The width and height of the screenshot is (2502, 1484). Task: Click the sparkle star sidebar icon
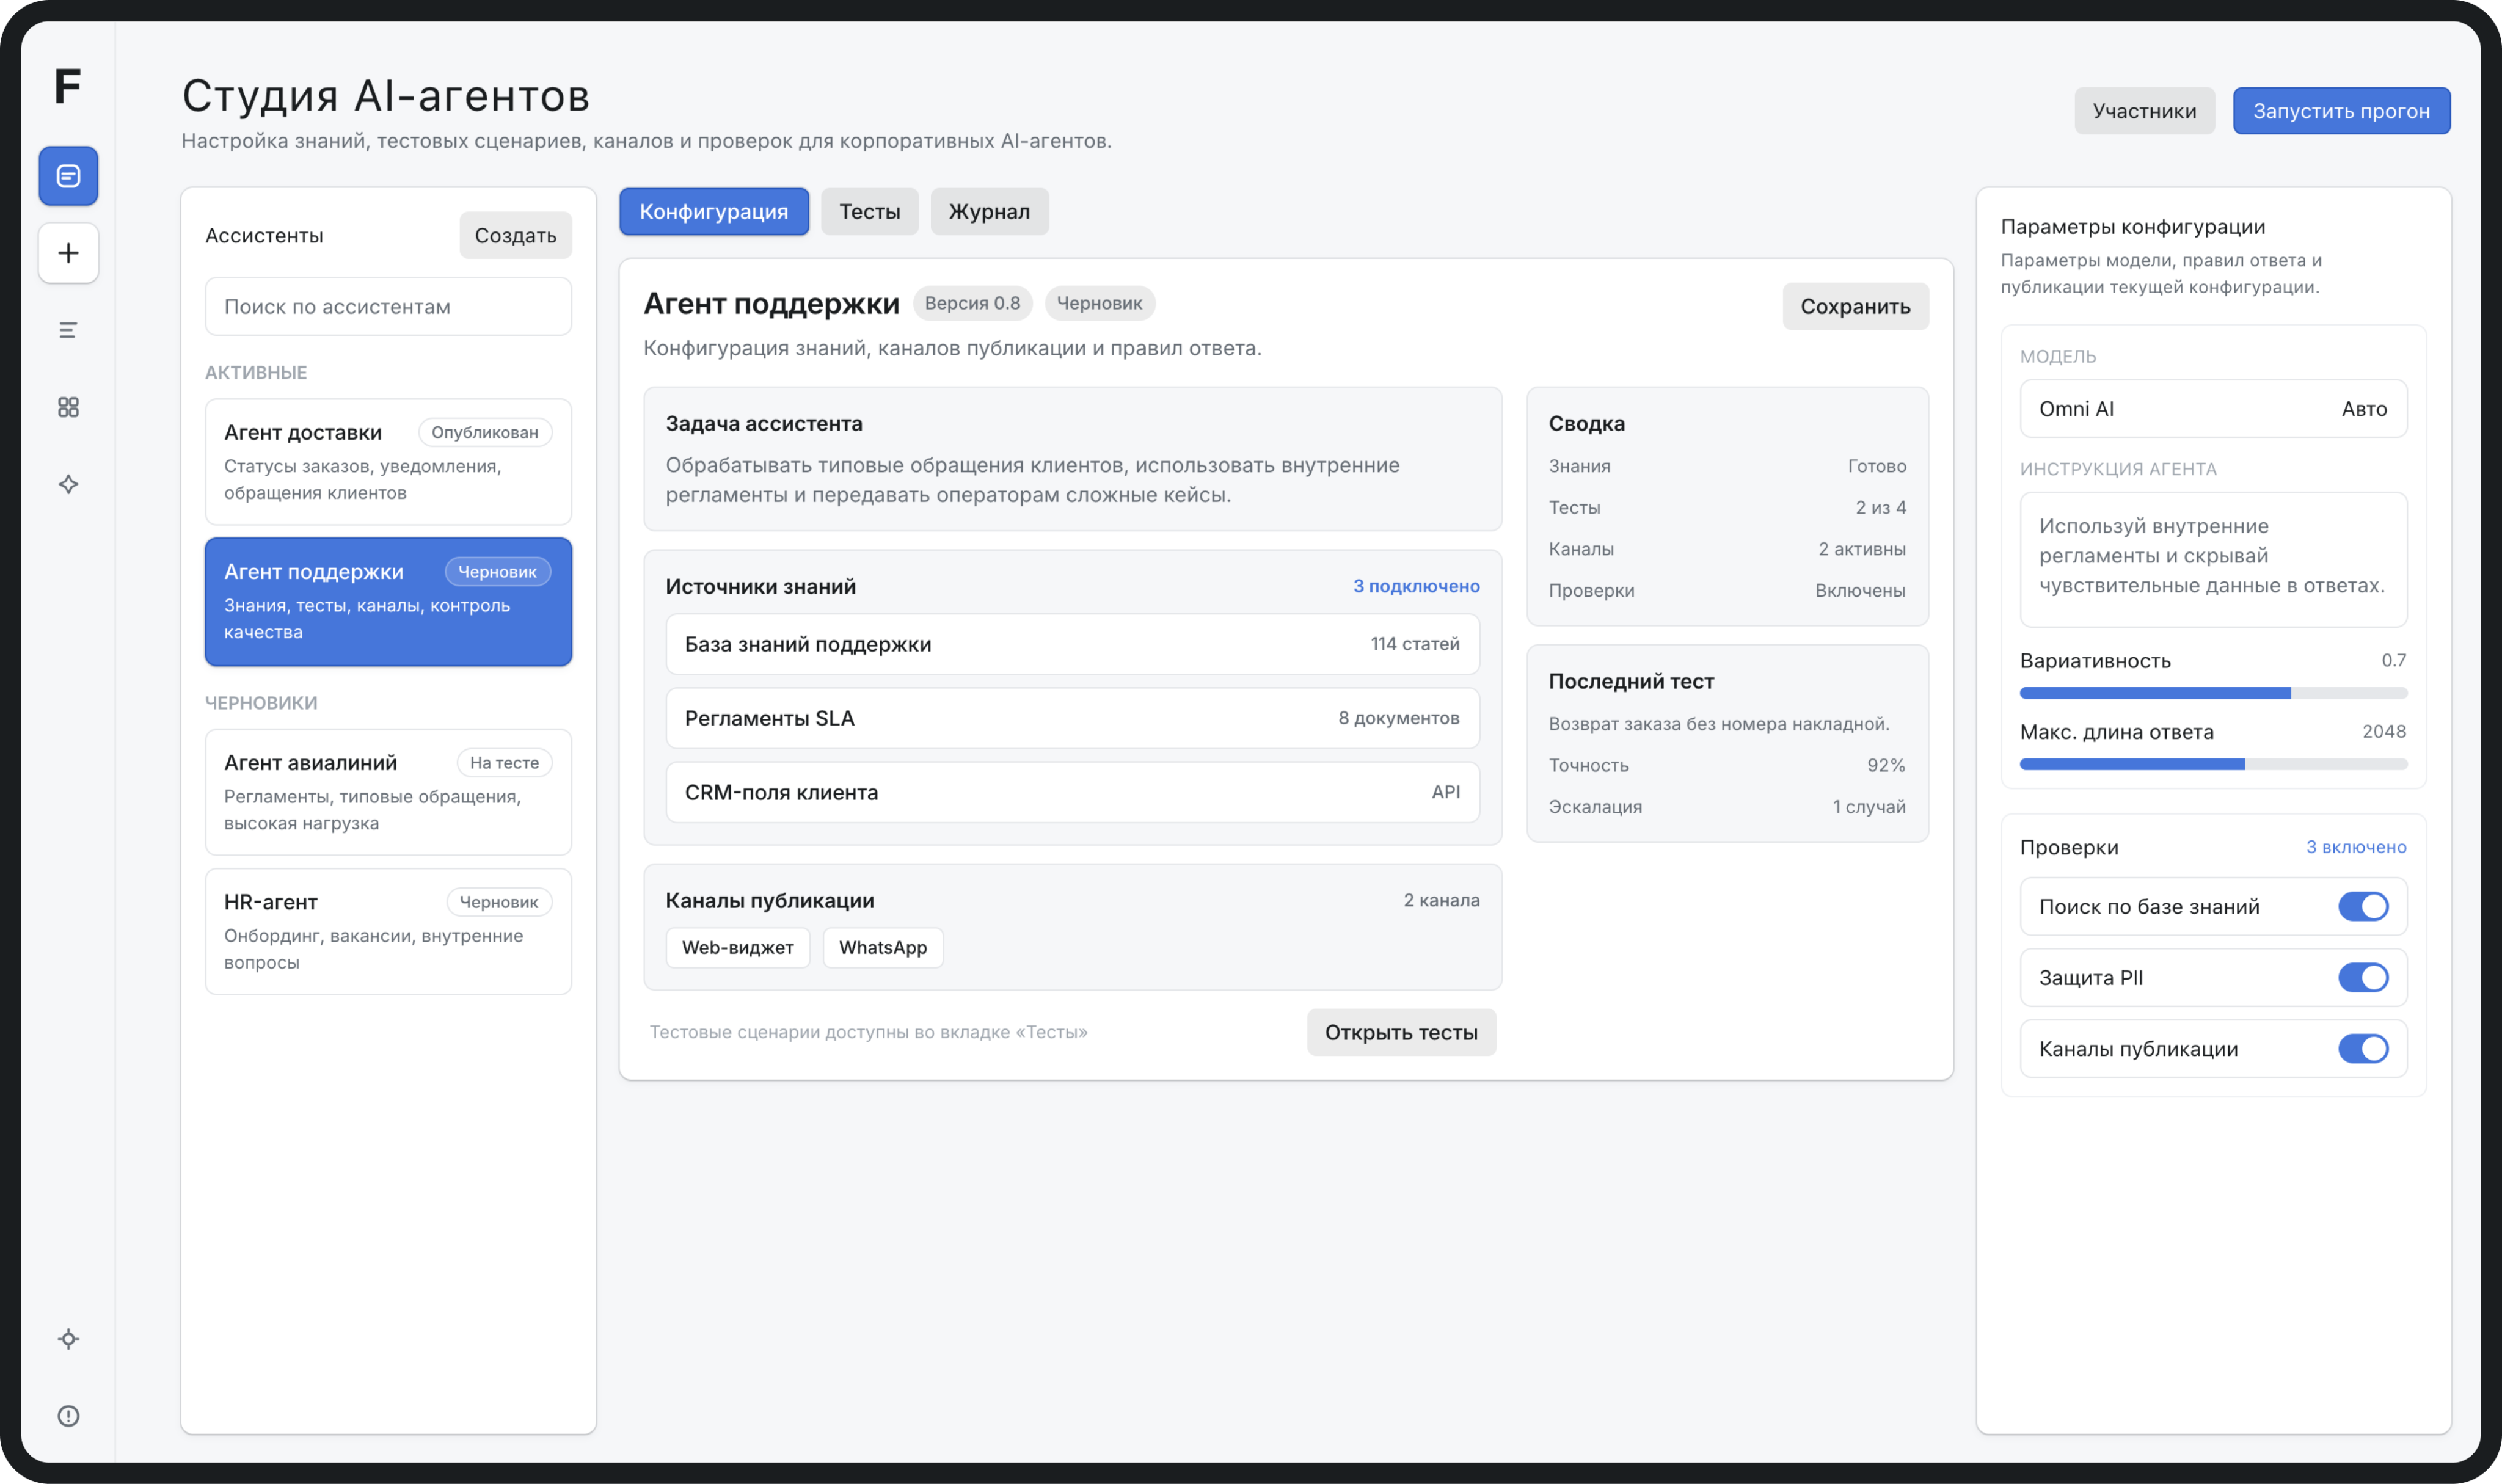coord(68,484)
